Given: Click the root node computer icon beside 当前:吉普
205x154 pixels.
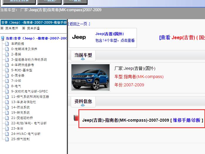Looking at the screenshot, I should pos(2,38).
